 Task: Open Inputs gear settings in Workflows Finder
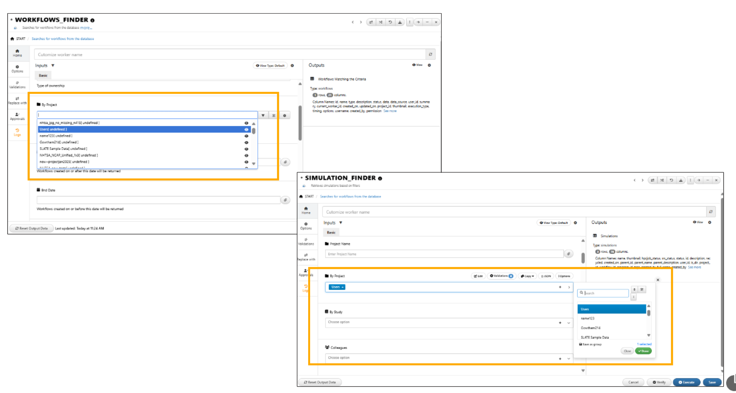(x=292, y=65)
